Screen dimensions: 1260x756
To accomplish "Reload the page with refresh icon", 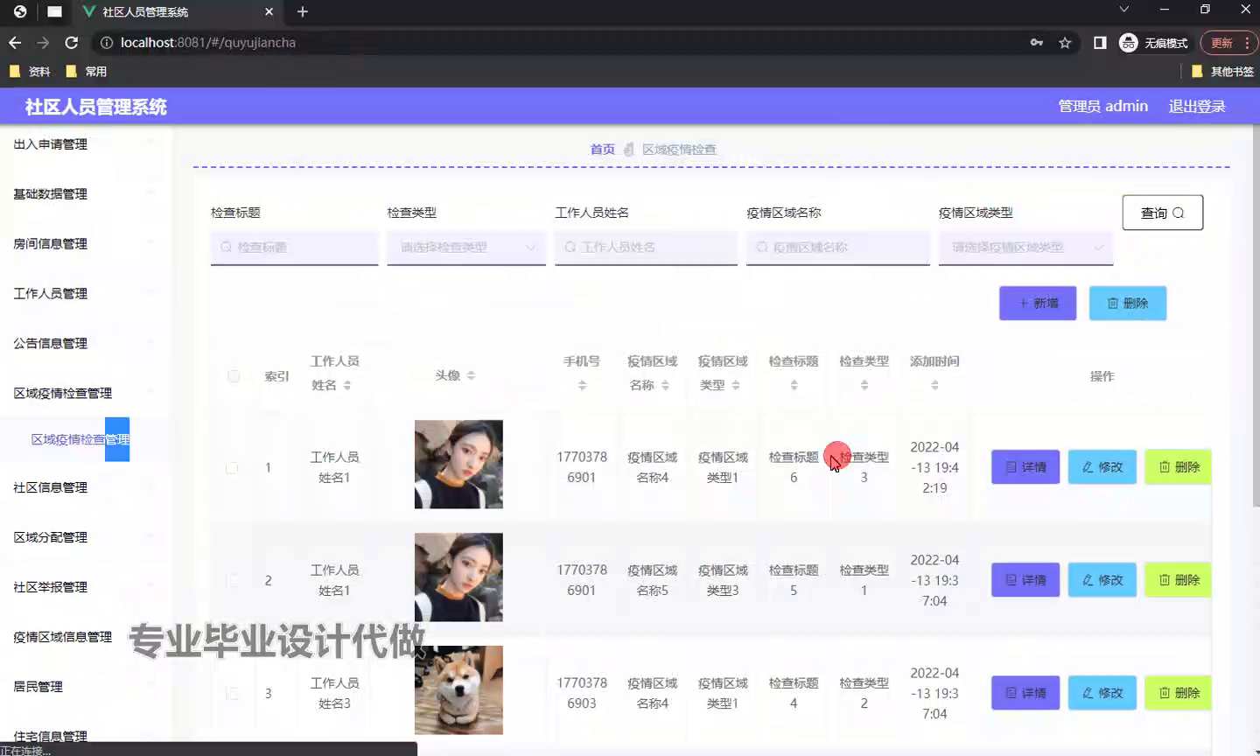I will pos(72,42).
